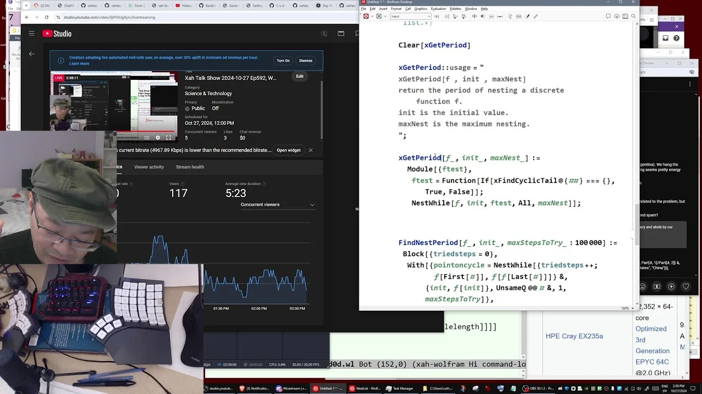The image size is (702, 394).
Task: Open the Wolfram cloud publish icon
Action: pyautogui.click(x=616, y=16)
